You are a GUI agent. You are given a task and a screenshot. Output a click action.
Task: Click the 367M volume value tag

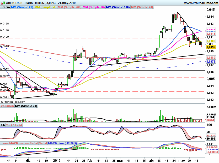(210, 120)
